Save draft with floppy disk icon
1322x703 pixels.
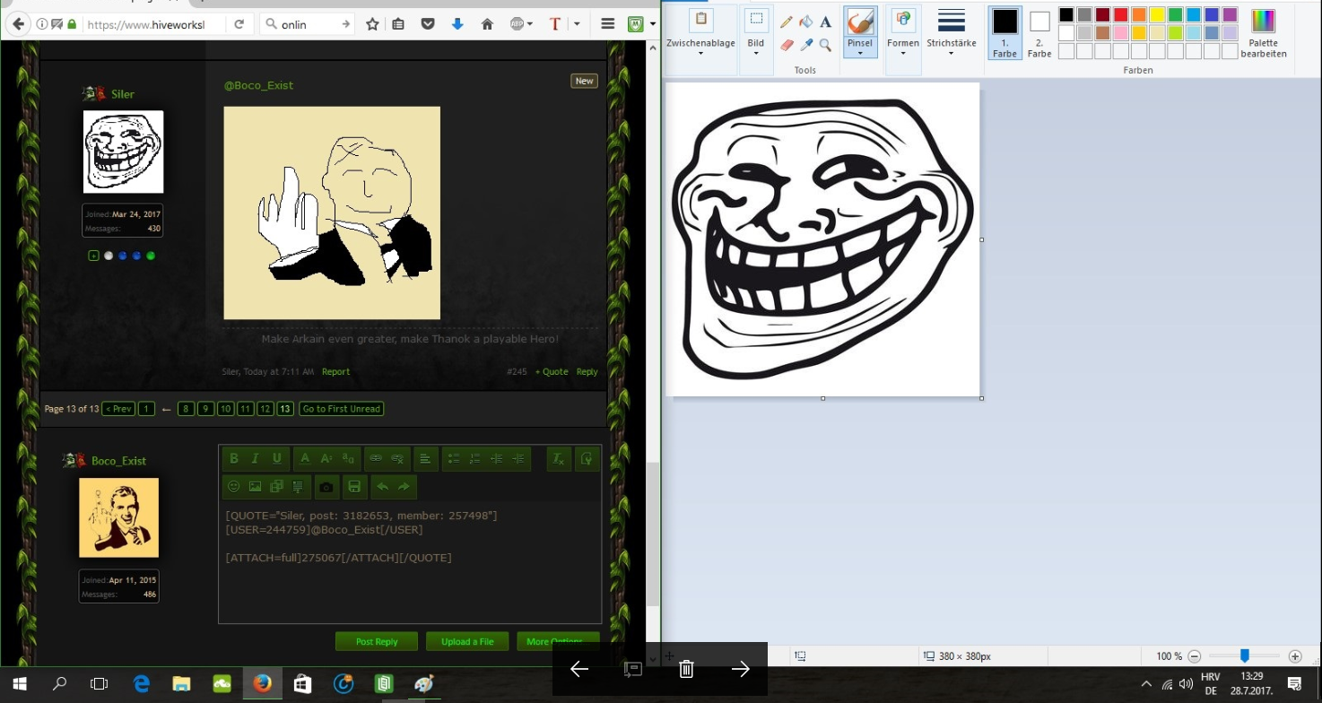(354, 487)
